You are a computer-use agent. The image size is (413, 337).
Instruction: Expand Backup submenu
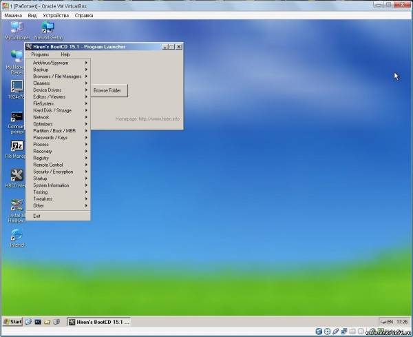(x=58, y=70)
